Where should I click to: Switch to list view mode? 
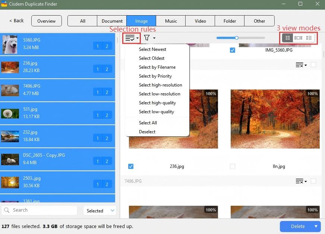[309, 38]
